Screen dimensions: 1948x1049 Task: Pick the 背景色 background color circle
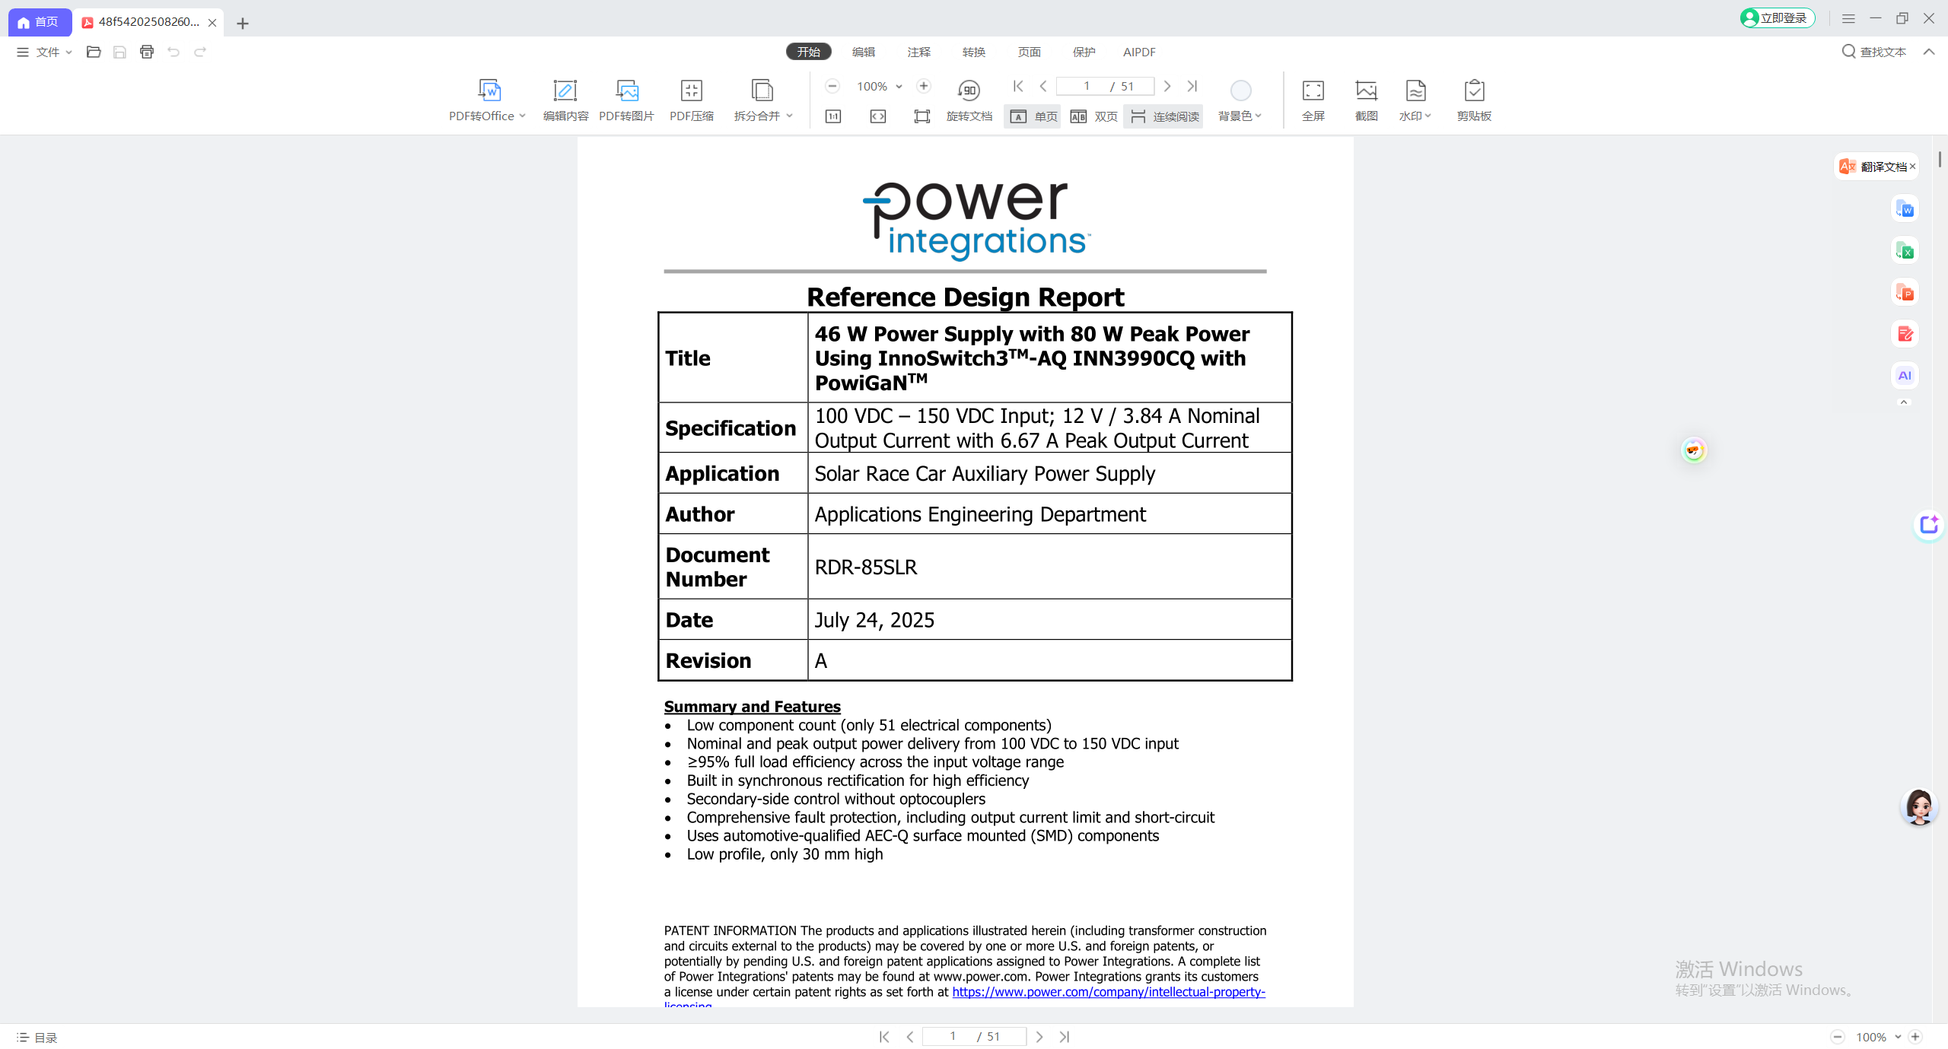[x=1240, y=91]
